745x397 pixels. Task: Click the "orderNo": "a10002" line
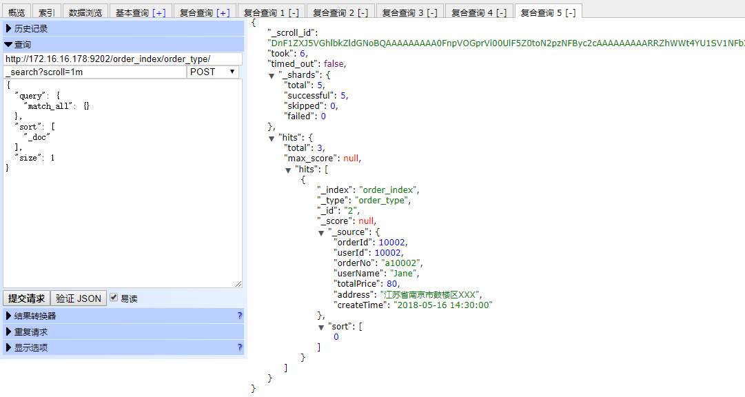[378, 263]
